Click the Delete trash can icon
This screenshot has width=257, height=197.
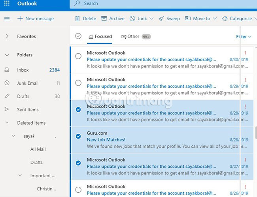pos(77,19)
